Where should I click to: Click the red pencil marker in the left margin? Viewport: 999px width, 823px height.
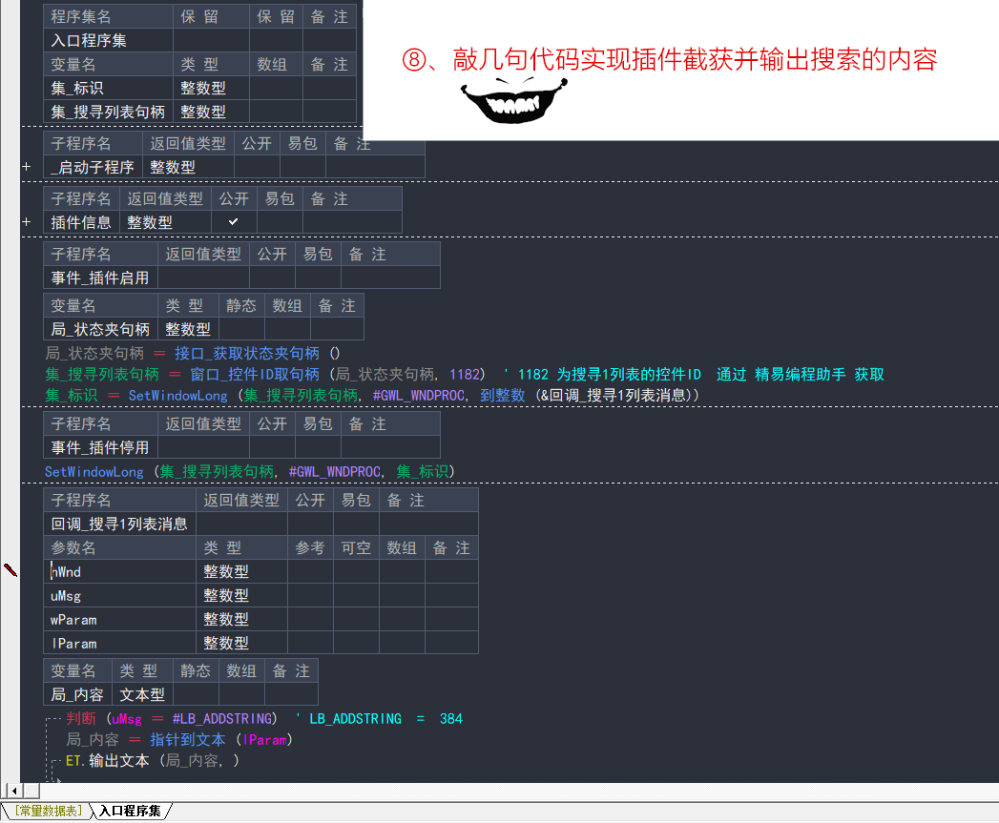pos(10,570)
